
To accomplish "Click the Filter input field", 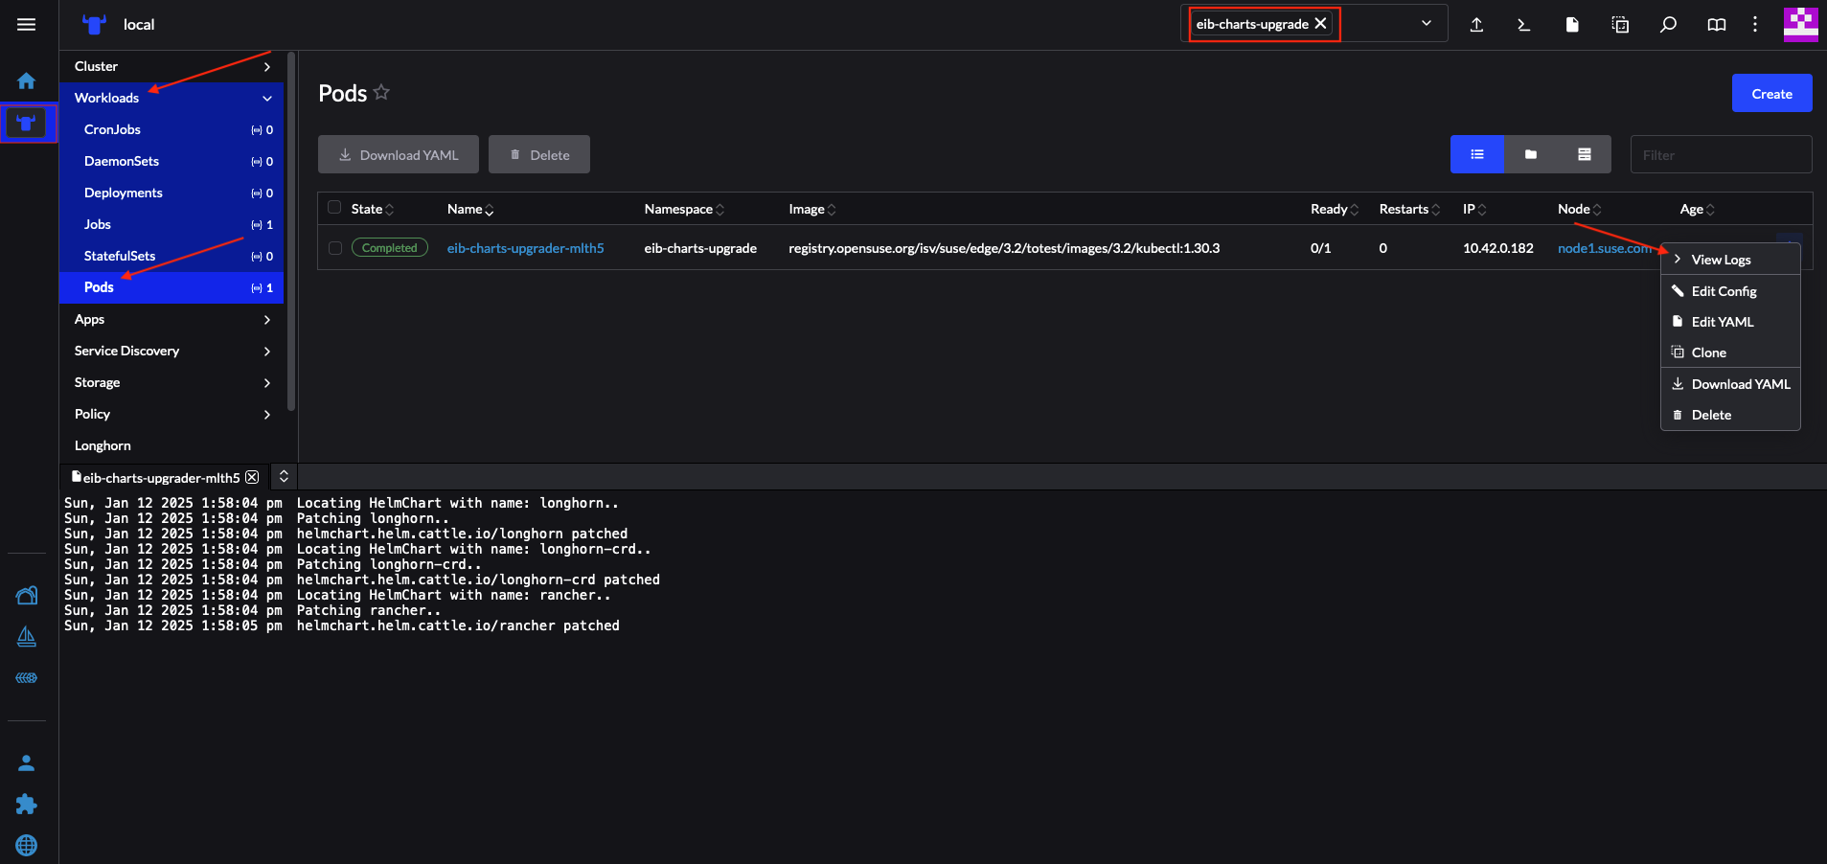I will tap(1720, 154).
